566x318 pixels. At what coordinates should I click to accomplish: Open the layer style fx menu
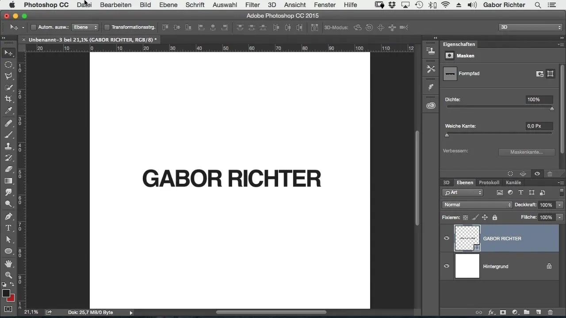491,312
